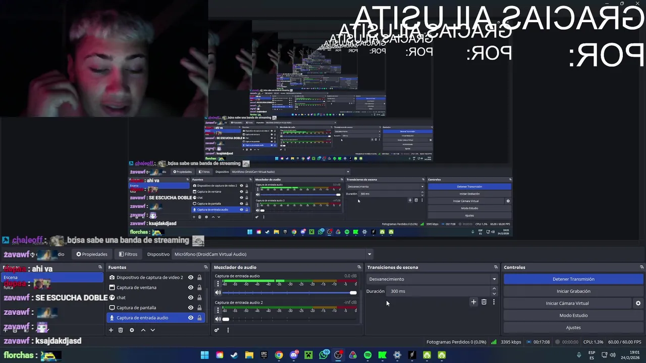646x363 pixels.
Task: Move selected source up
Action: point(143,330)
